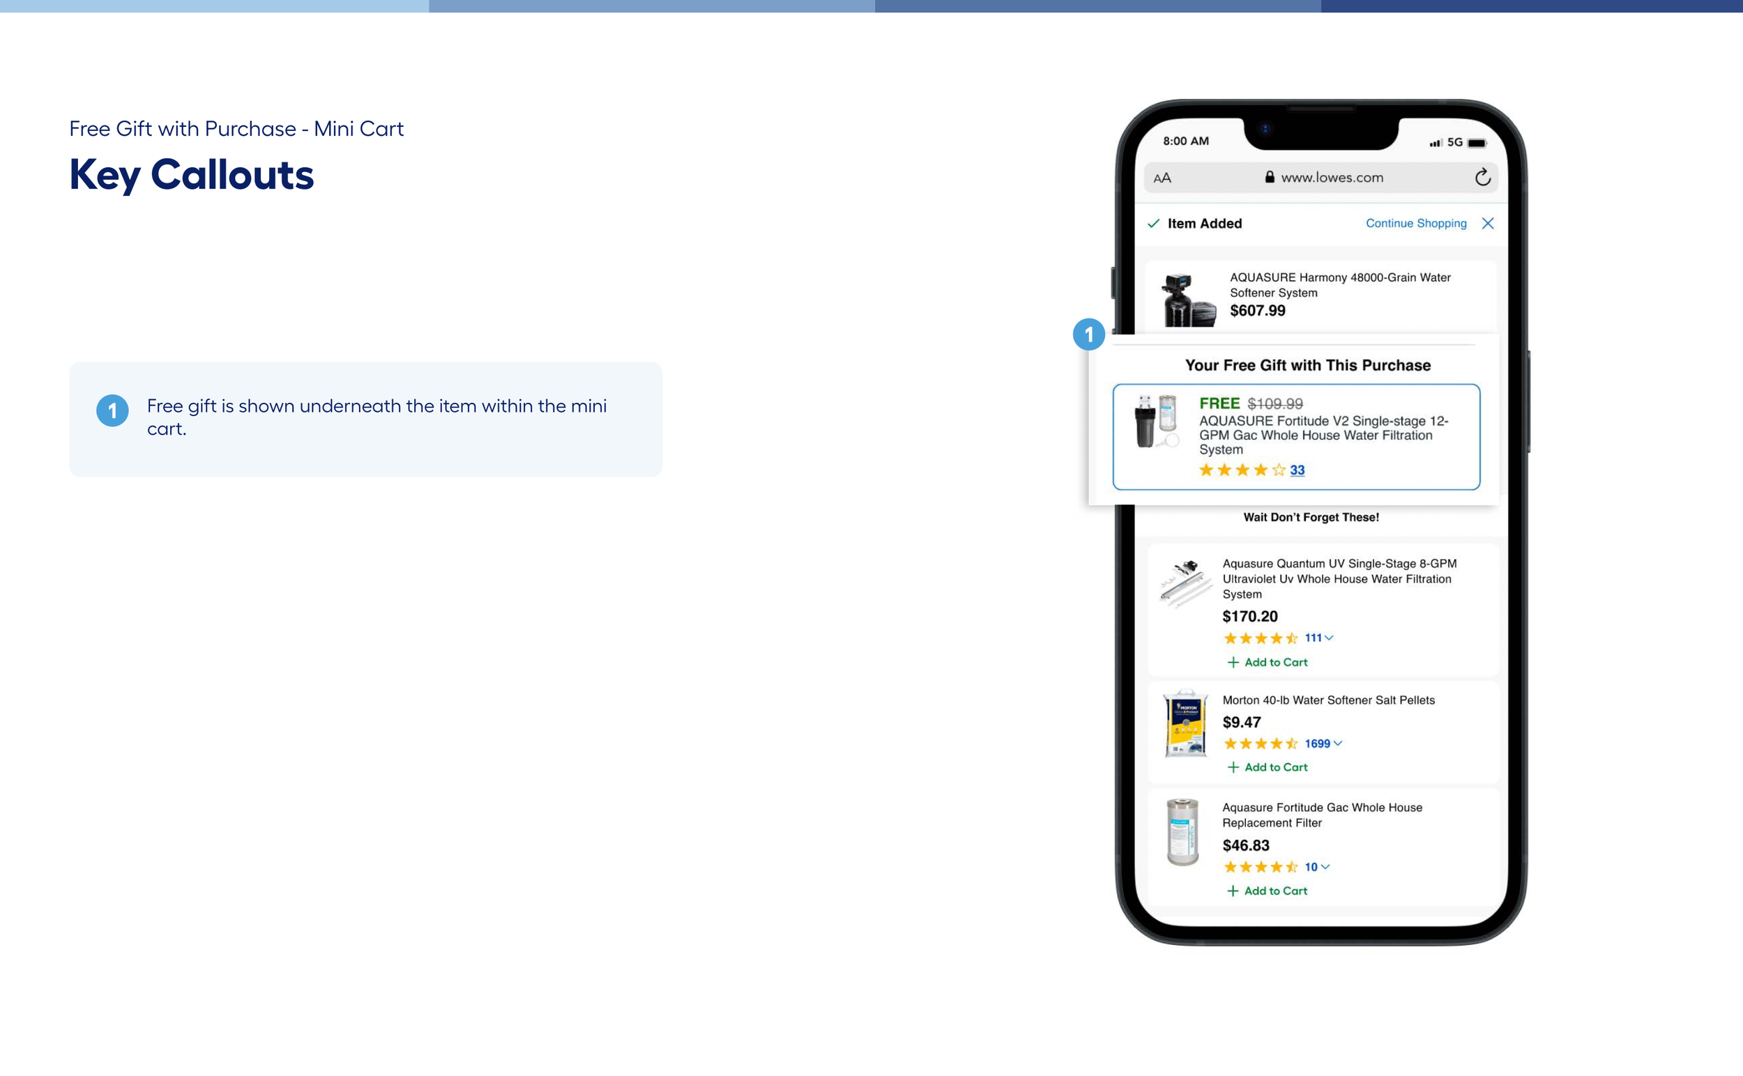Click the browser reload icon
Screen dimensions: 1743x1076
point(1482,177)
